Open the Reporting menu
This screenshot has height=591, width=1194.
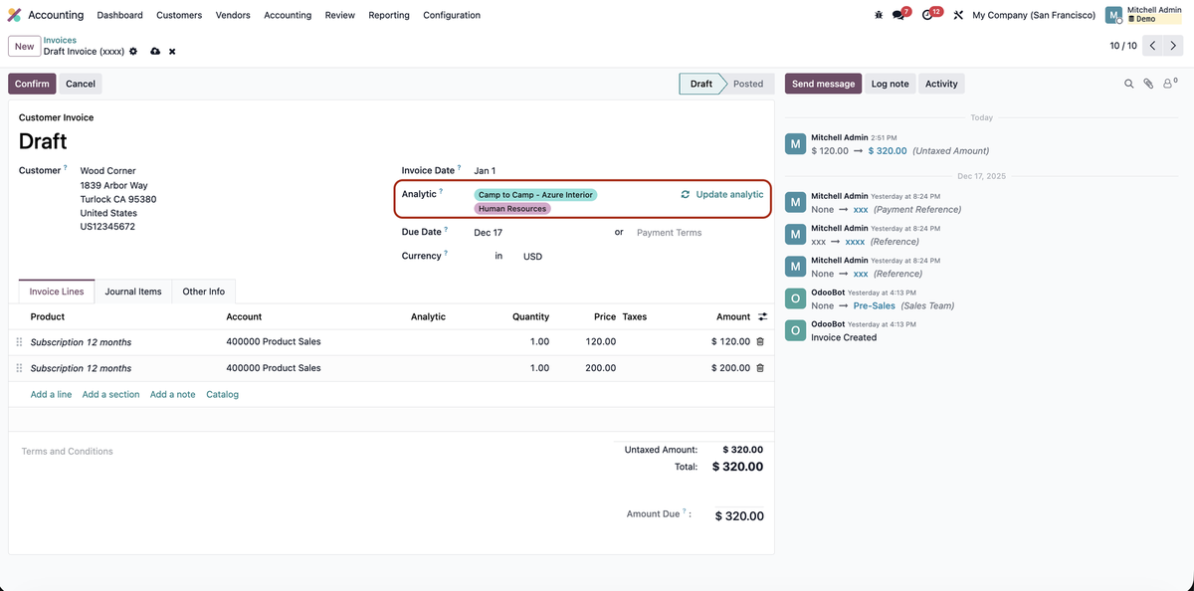pyautogui.click(x=388, y=14)
